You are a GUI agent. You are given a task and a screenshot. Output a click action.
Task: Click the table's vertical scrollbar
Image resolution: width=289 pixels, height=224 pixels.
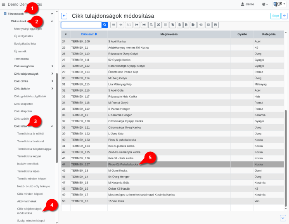click(285, 157)
